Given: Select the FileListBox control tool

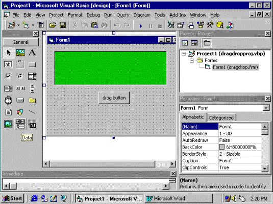Looking at the screenshot, I should [8, 112].
